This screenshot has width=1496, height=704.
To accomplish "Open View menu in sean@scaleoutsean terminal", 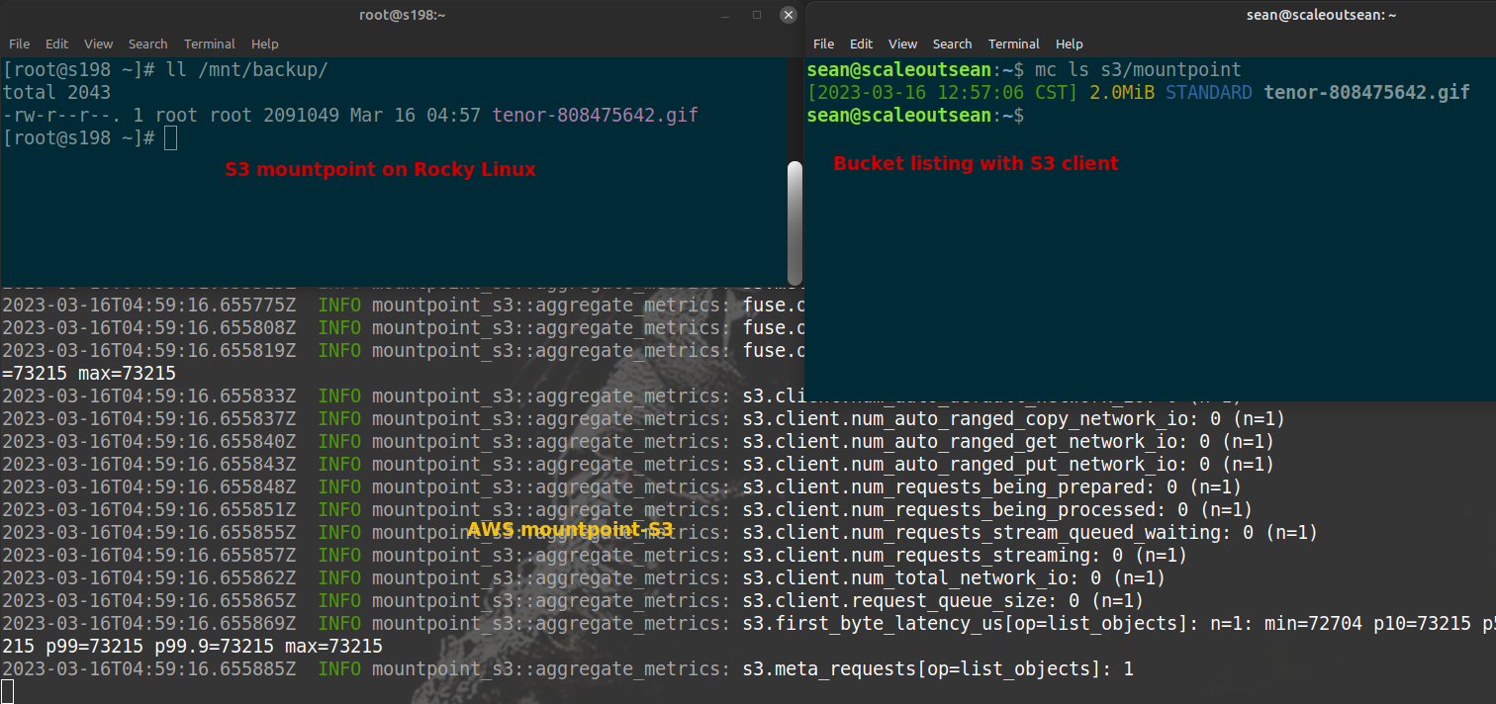I will (x=903, y=44).
